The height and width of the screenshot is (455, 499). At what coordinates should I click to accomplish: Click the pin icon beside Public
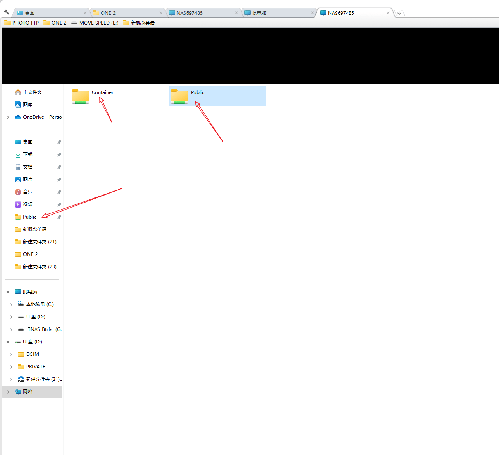click(59, 217)
